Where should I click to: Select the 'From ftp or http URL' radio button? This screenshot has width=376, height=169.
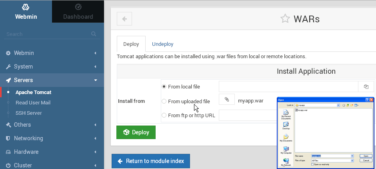point(164,116)
